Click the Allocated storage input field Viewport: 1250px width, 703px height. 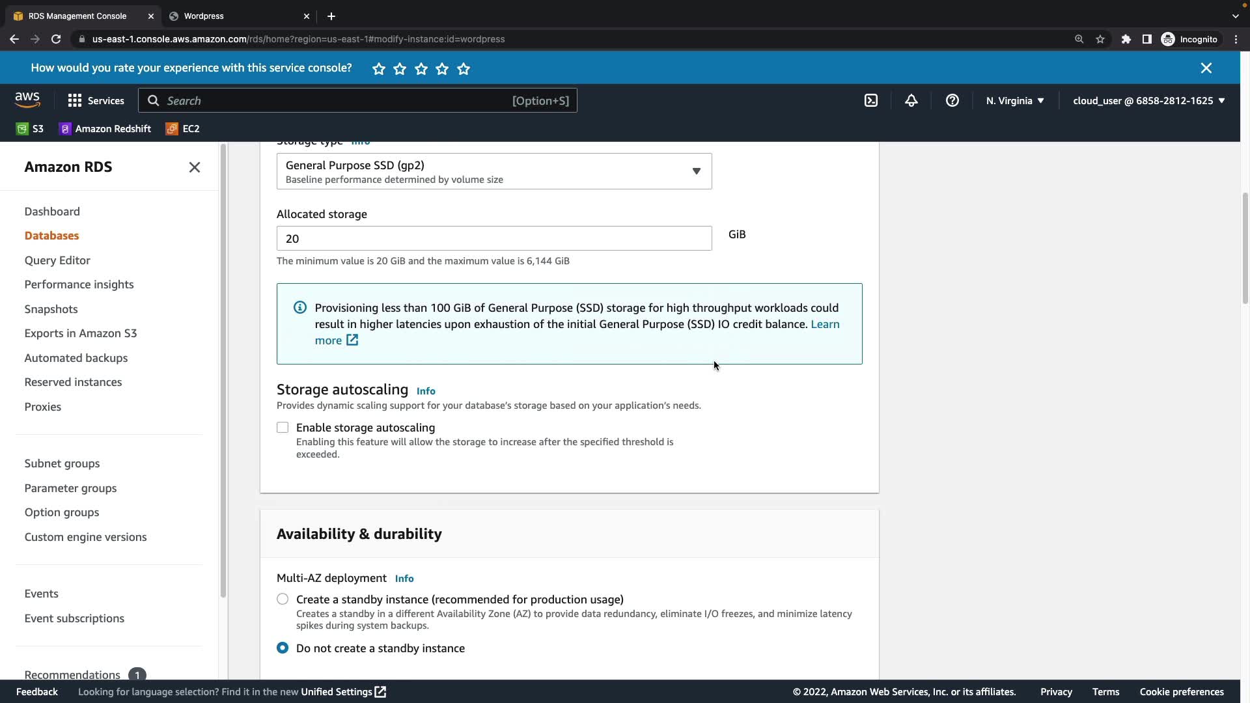(493, 238)
